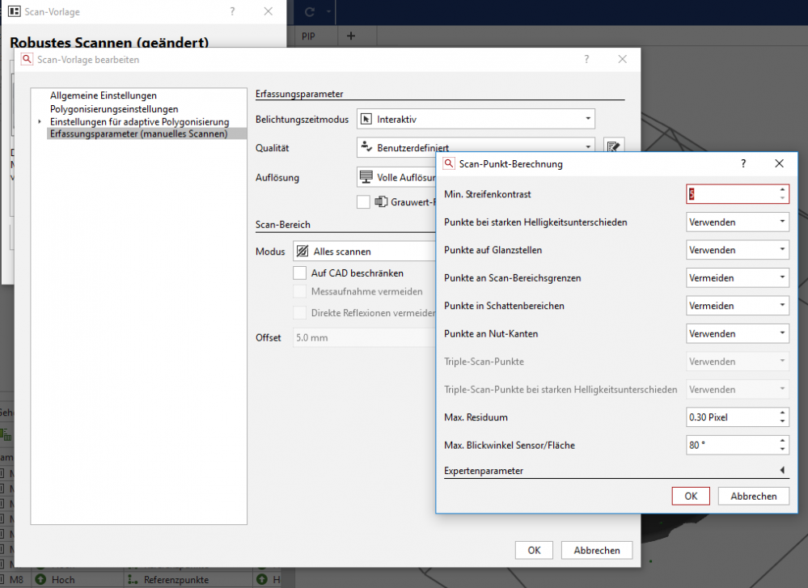
Task: Click the refresh arrow icon in top toolbar
Action: 310,12
